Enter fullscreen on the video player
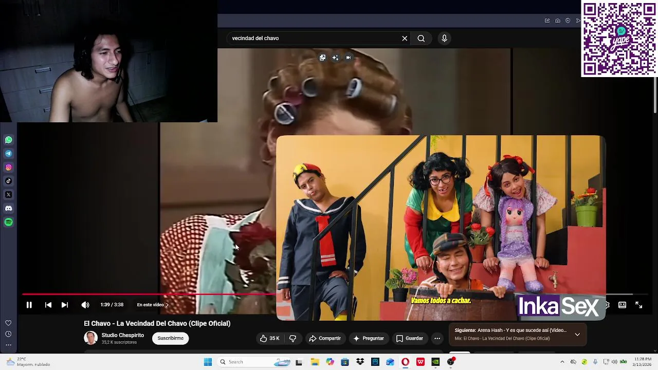658x370 pixels. [x=638, y=305]
